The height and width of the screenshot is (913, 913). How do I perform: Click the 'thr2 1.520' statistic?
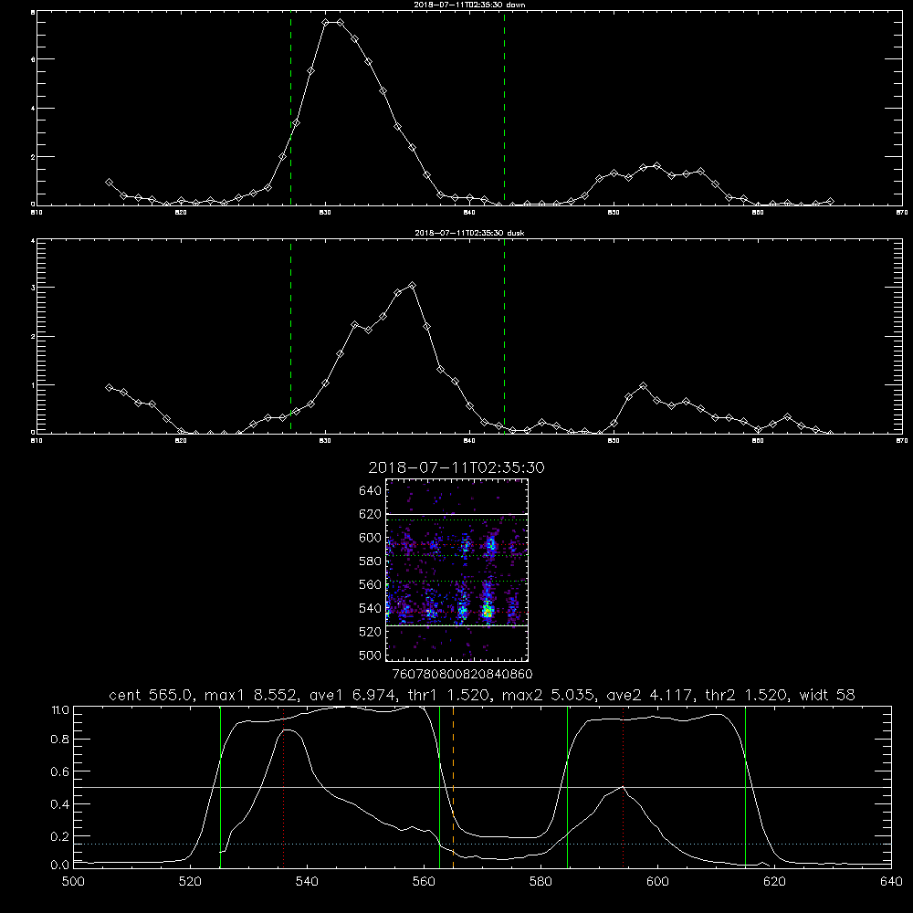click(747, 695)
